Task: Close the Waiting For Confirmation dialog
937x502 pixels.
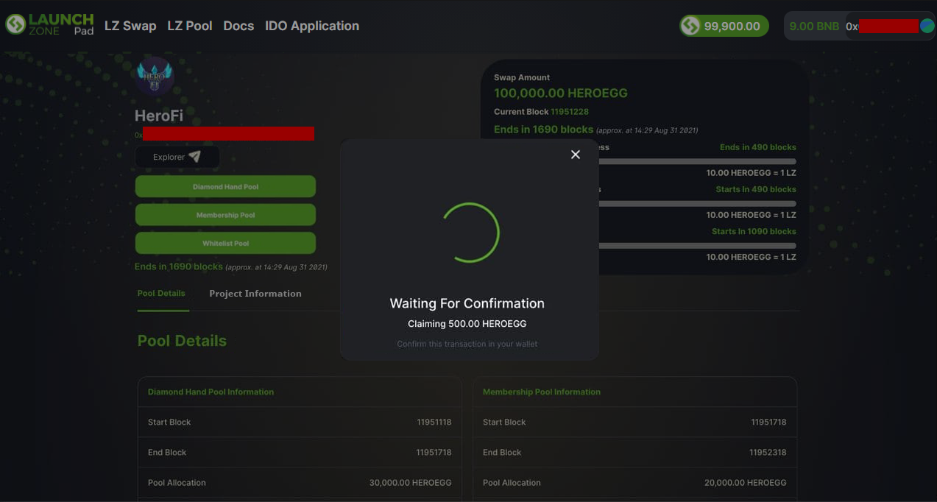Action: pos(576,155)
